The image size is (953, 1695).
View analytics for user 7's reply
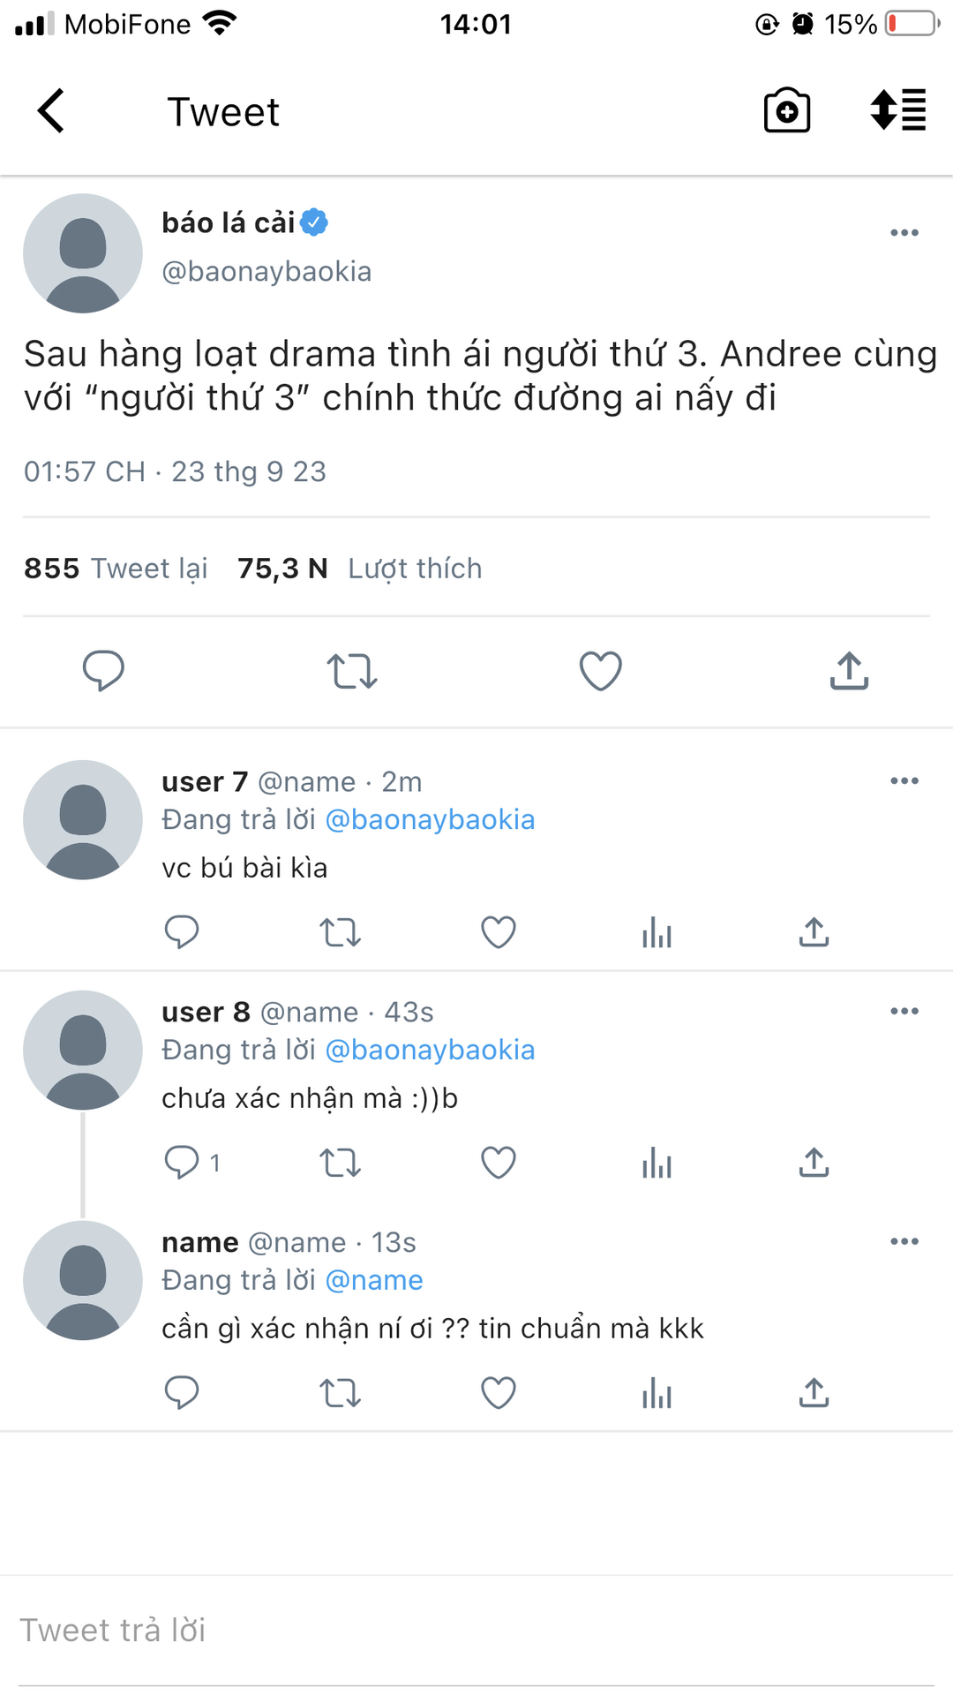[657, 932]
